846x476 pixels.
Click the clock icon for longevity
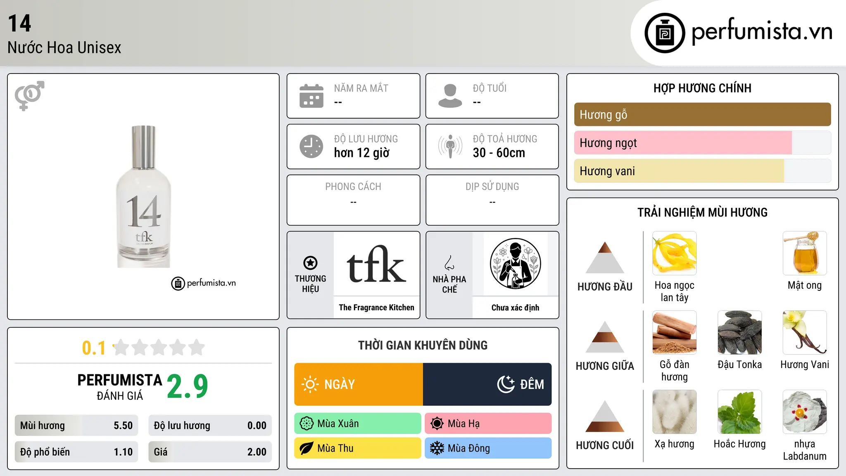point(311,146)
